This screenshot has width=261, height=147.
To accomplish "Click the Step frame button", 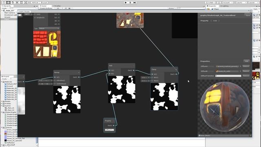I will 135,2.
